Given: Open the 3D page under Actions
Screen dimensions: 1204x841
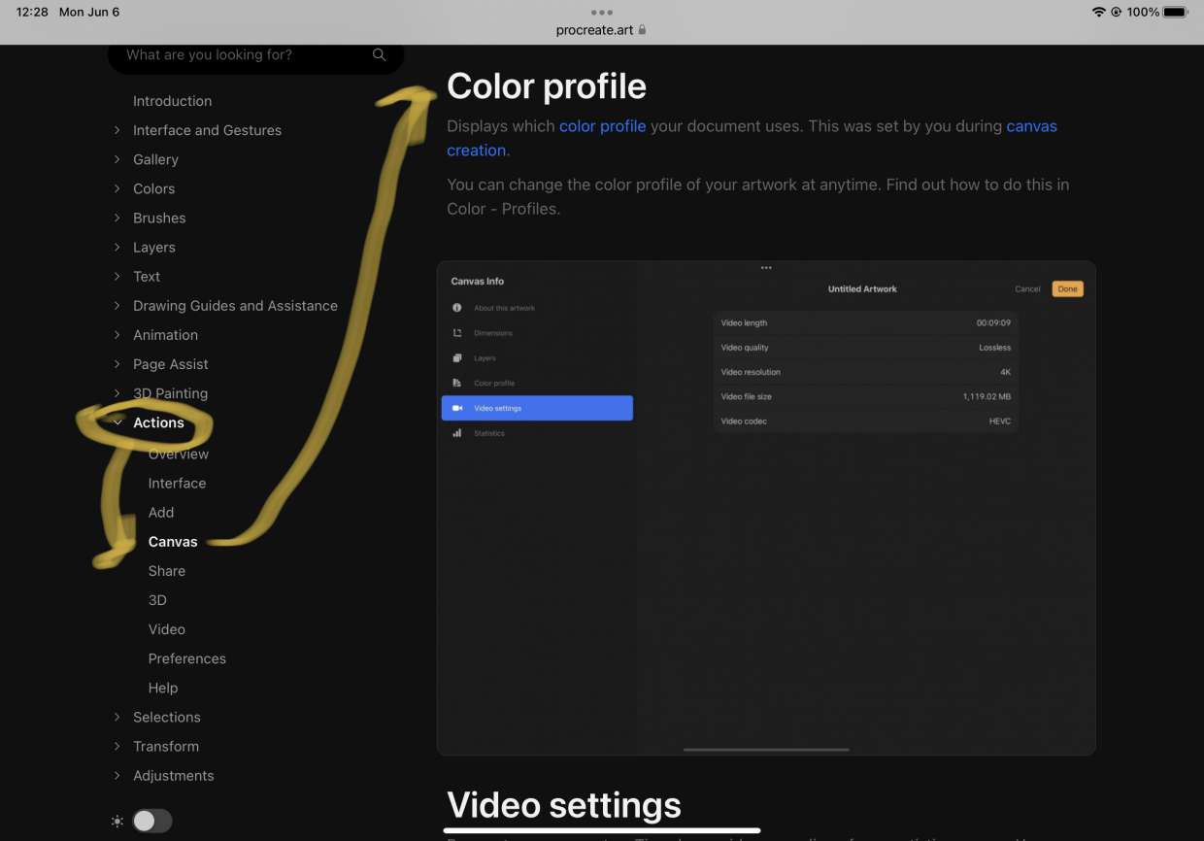Looking at the screenshot, I should point(157,600).
